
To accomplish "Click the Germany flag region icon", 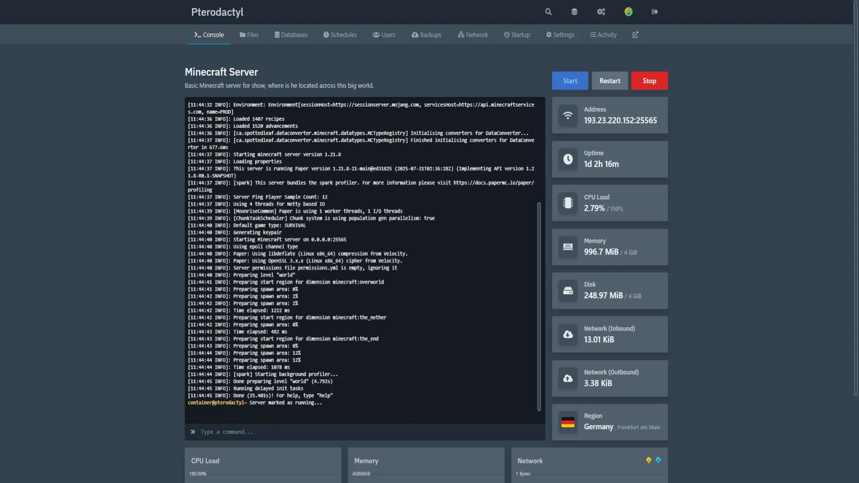I will [568, 422].
